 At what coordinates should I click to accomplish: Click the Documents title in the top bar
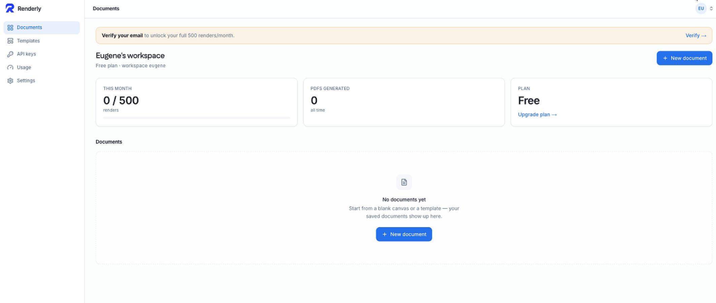coord(106,8)
